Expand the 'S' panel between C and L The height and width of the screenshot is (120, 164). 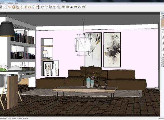tap(162, 59)
